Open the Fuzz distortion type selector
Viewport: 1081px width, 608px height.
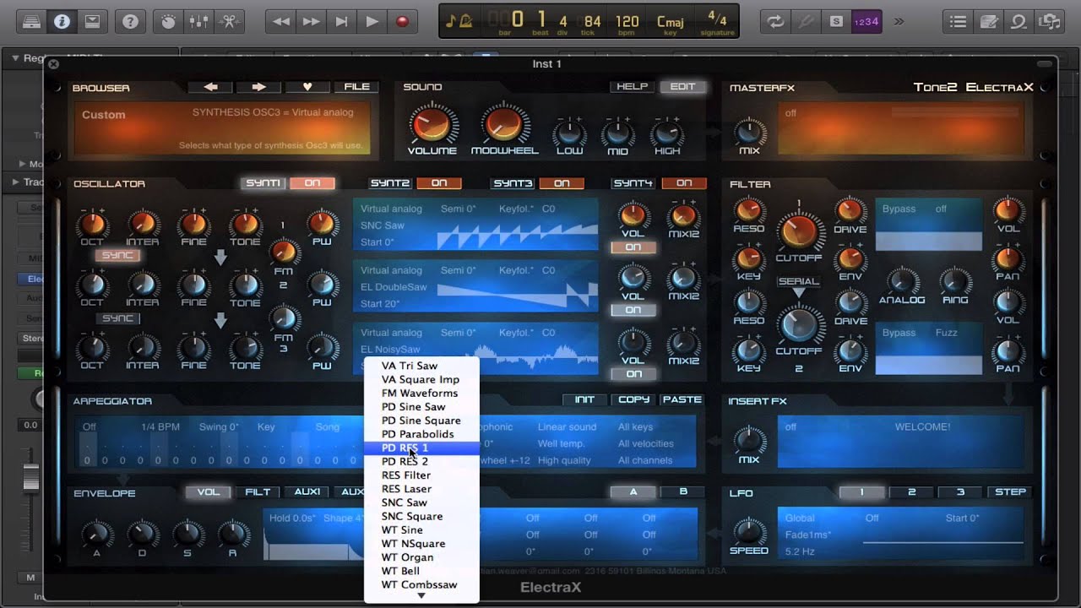(x=946, y=333)
